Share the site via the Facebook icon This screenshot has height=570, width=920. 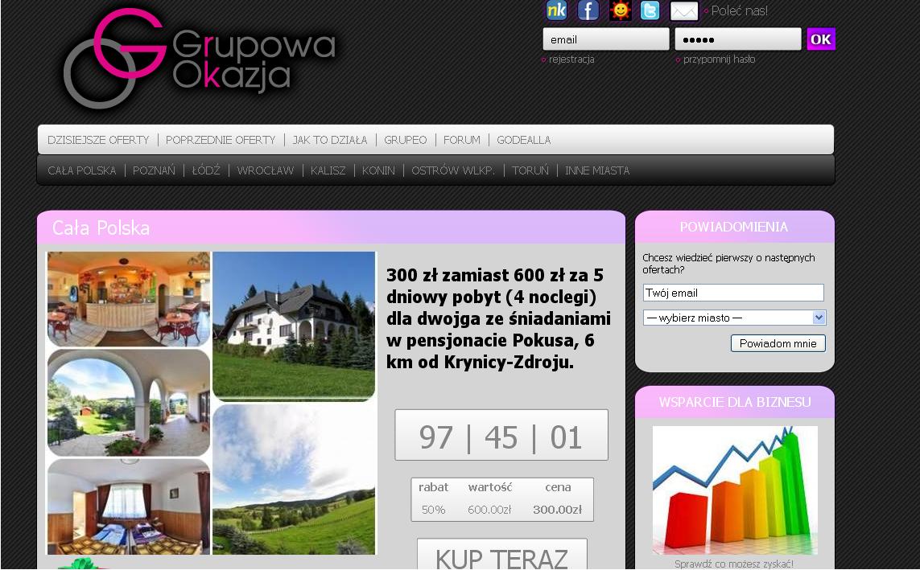pyautogui.click(x=588, y=10)
